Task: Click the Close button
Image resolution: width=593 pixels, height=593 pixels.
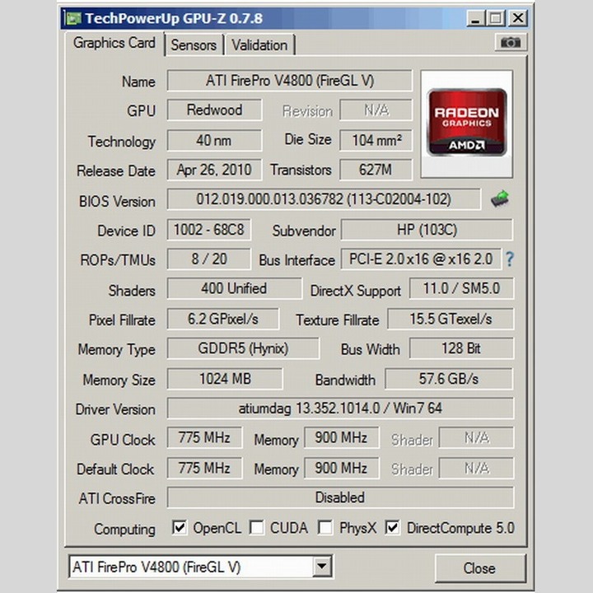Action: 479,568
